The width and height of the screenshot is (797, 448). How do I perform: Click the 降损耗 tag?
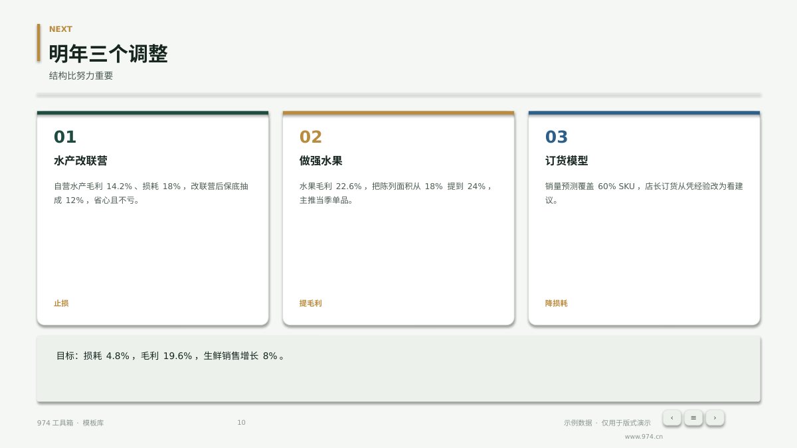click(x=557, y=303)
